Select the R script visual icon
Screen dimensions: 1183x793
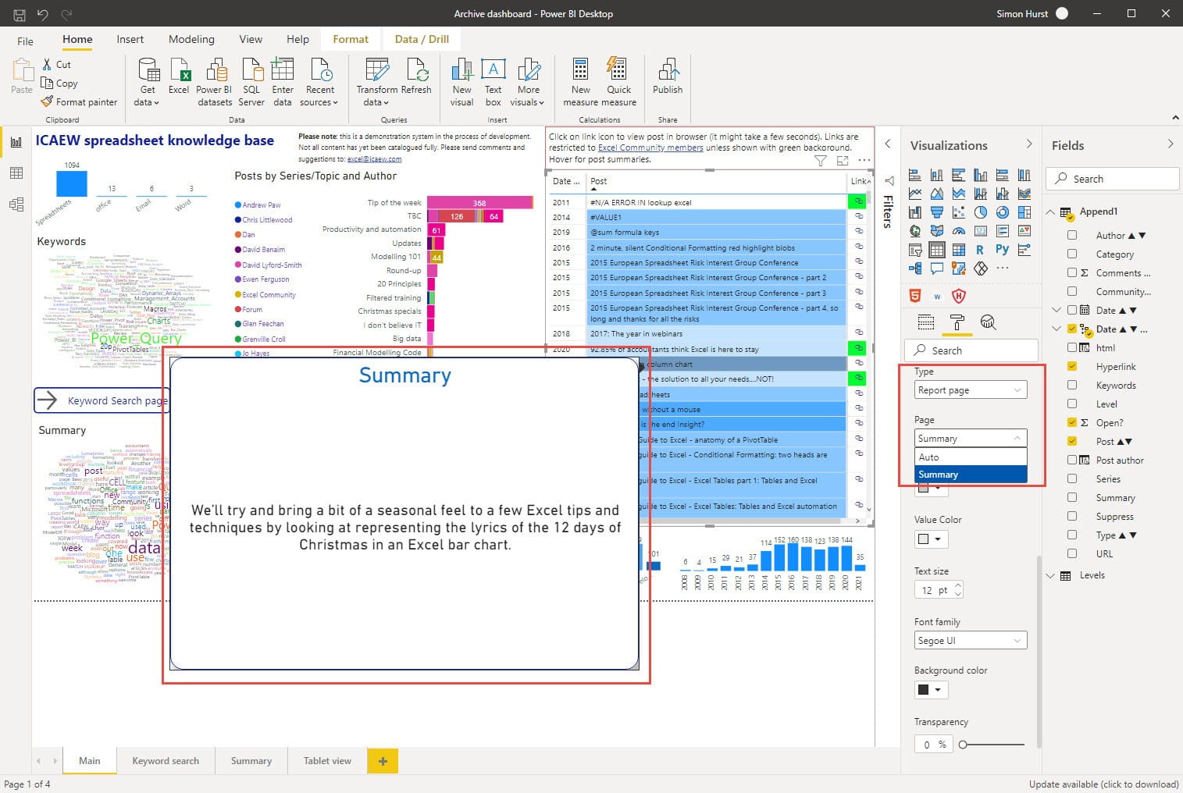pos(981,249)
